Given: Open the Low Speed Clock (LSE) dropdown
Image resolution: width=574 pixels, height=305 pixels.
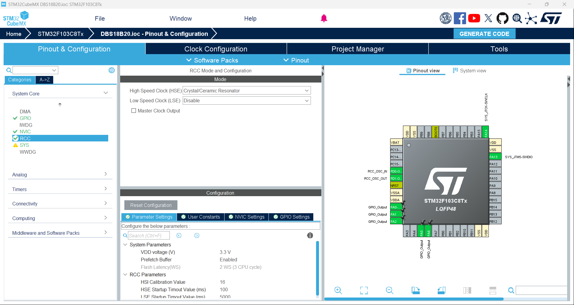Looking at the screenshot, I should point(247,100).
